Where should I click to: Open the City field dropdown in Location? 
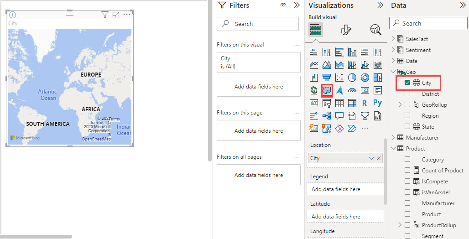click(371, 158)
